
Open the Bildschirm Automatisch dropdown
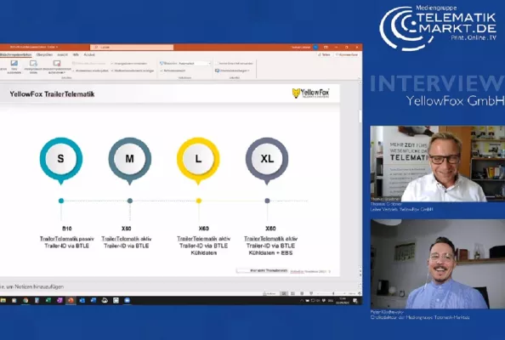(x=195, y=64)
